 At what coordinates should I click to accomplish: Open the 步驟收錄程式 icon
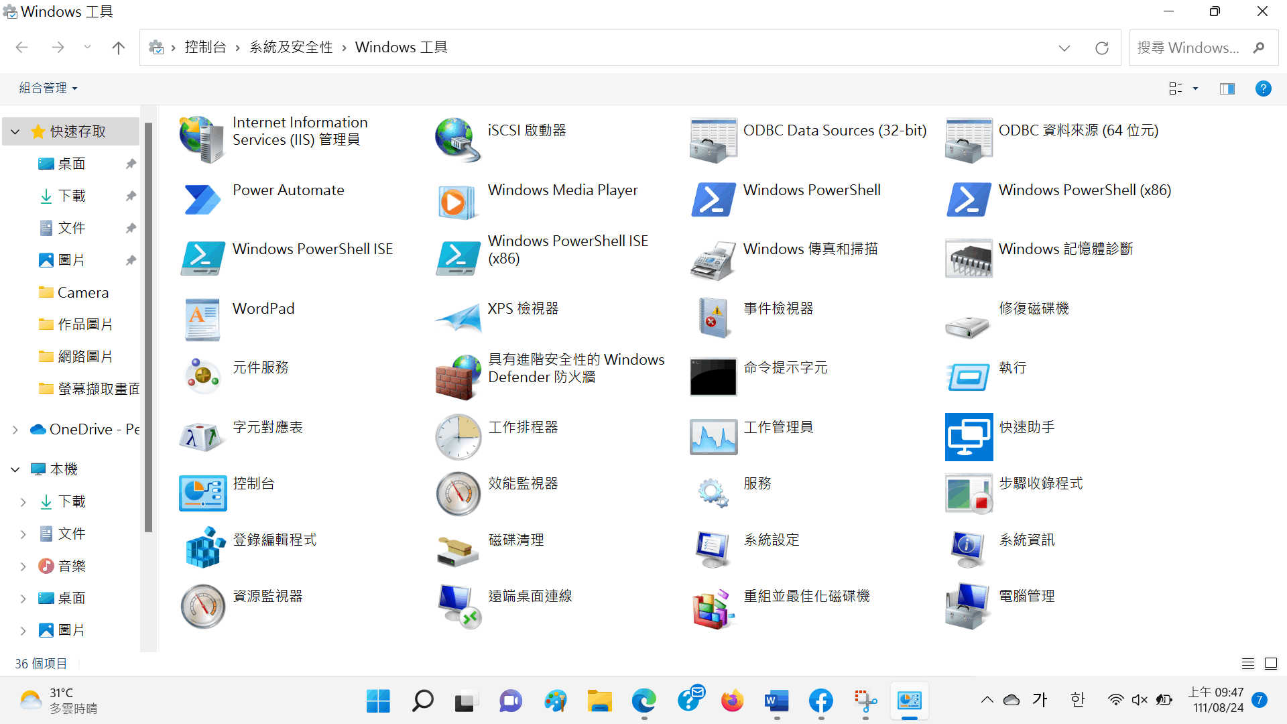click(969, 493)
